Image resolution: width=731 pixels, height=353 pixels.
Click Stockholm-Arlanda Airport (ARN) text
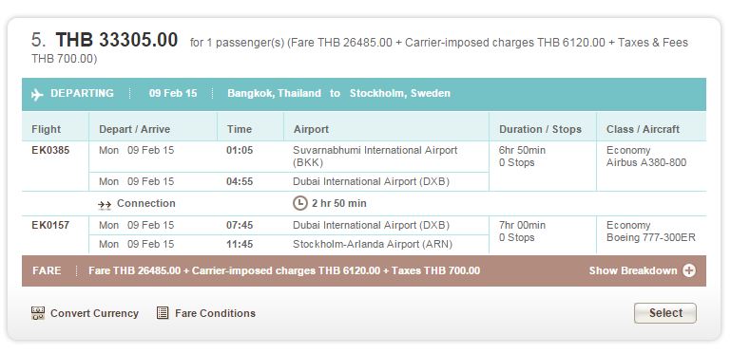(373, 244)
